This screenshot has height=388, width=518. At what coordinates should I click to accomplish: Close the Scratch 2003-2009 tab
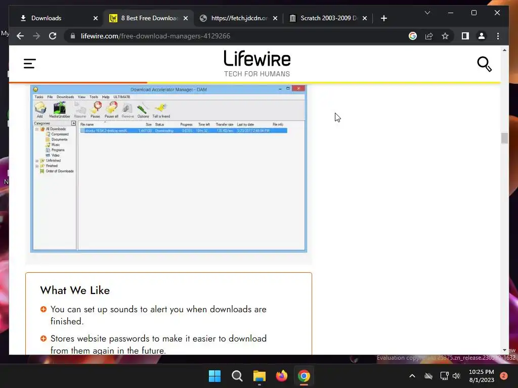[365, 18]
